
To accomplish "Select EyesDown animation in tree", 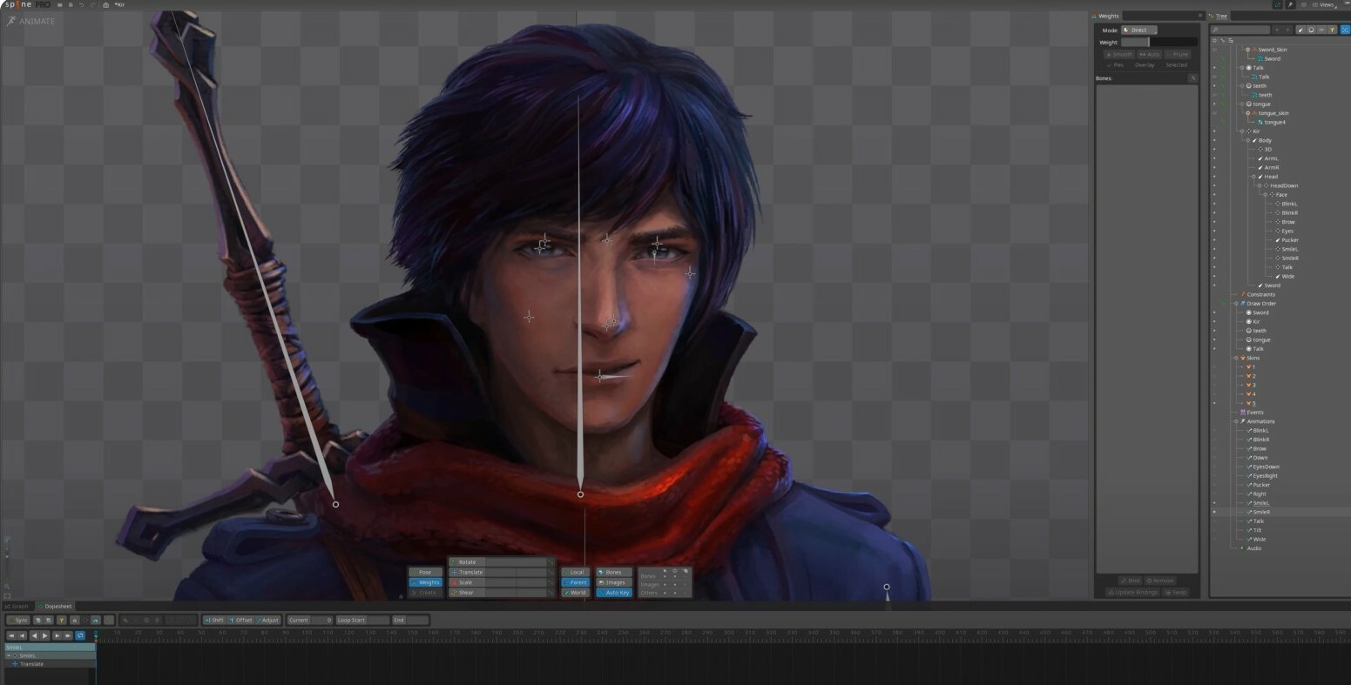I will (1266, 467).
